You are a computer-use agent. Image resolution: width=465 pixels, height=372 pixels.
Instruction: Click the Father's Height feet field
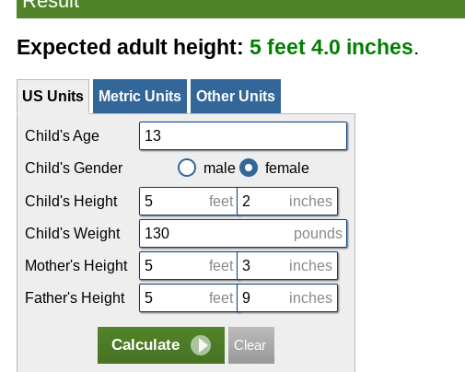pos(188,298)
